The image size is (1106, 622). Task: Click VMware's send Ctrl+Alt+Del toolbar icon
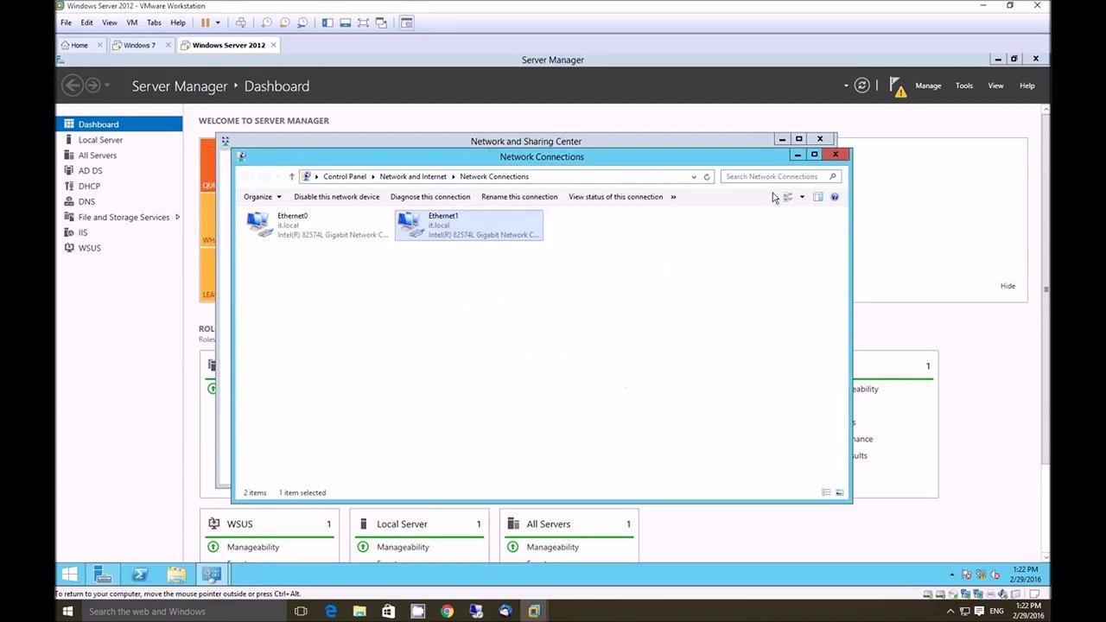coord(240,22)
